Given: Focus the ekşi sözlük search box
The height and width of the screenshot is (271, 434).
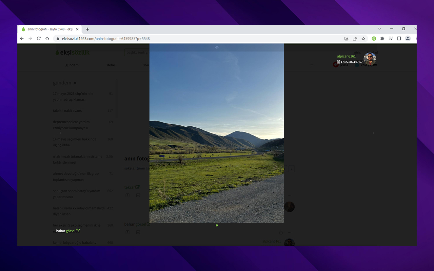Looking at the screenshot, I should (x=137, y=53).
